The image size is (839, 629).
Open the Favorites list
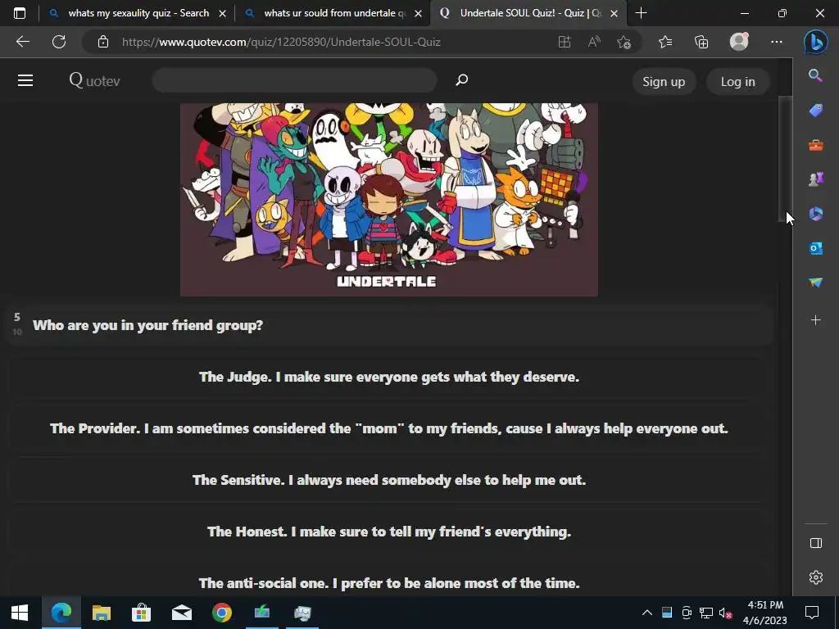pos(665,42)
